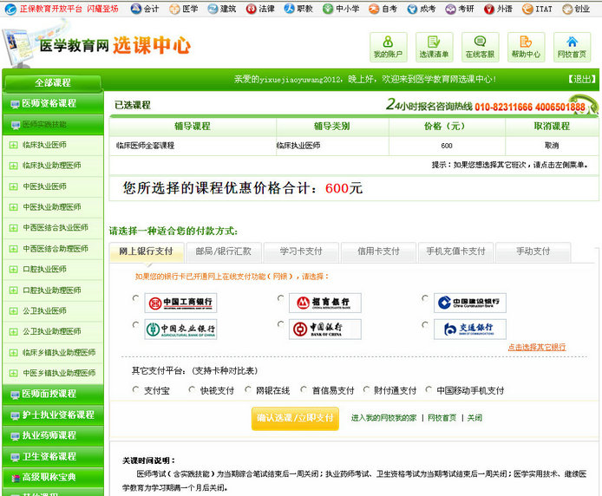Expand 临床执业医师 in the sidebar tree
The image size is (602, 496).
click(x=13, y=145)
